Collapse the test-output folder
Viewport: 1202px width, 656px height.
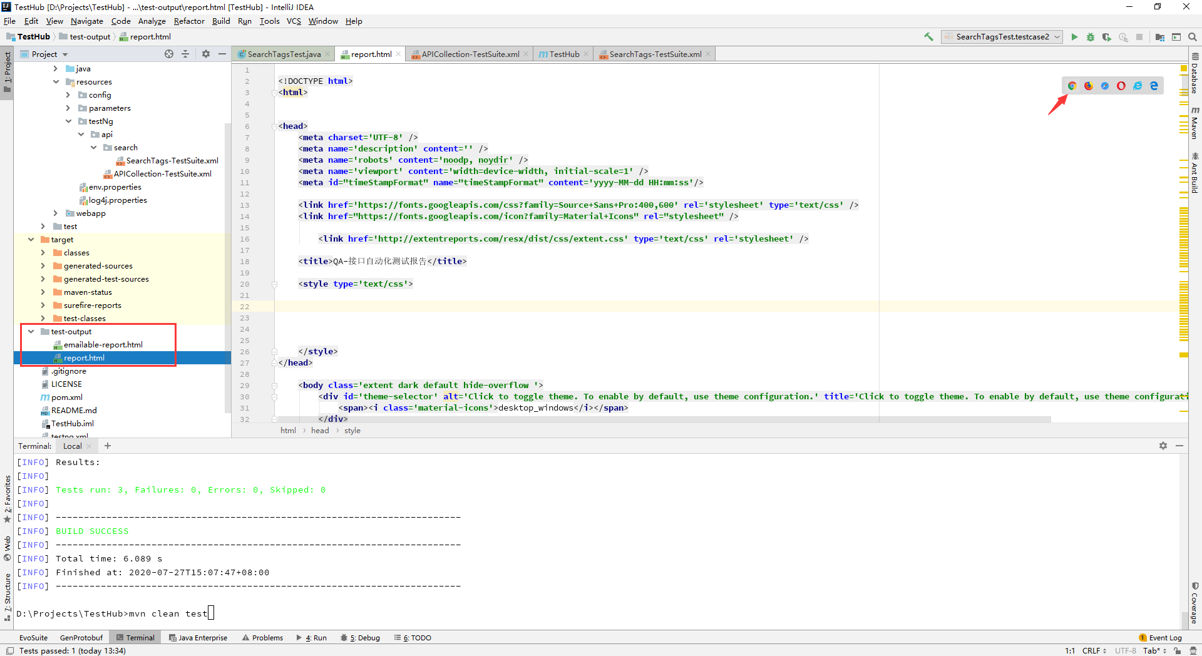31,332
